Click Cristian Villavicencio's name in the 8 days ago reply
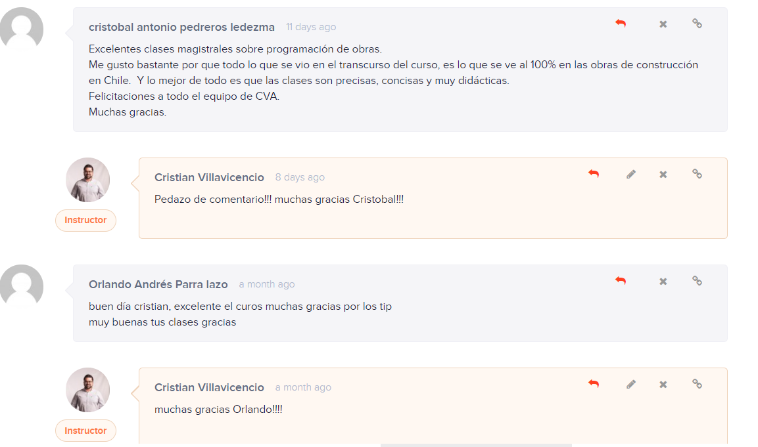This screenshot has width=758, height=447. point(209,178)
